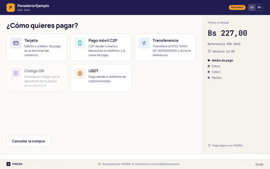Click the clock icon beside Vence en
Image resolution: width=270 pixels, height=169 pixels.
[209, 51]
